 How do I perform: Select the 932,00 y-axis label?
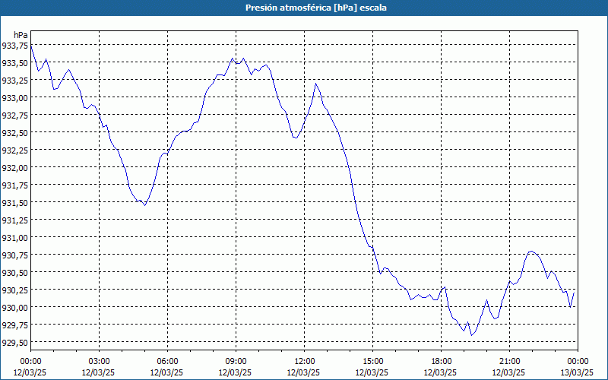click(14, 167)
